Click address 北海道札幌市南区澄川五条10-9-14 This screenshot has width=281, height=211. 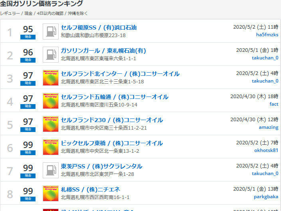[99, 105]
